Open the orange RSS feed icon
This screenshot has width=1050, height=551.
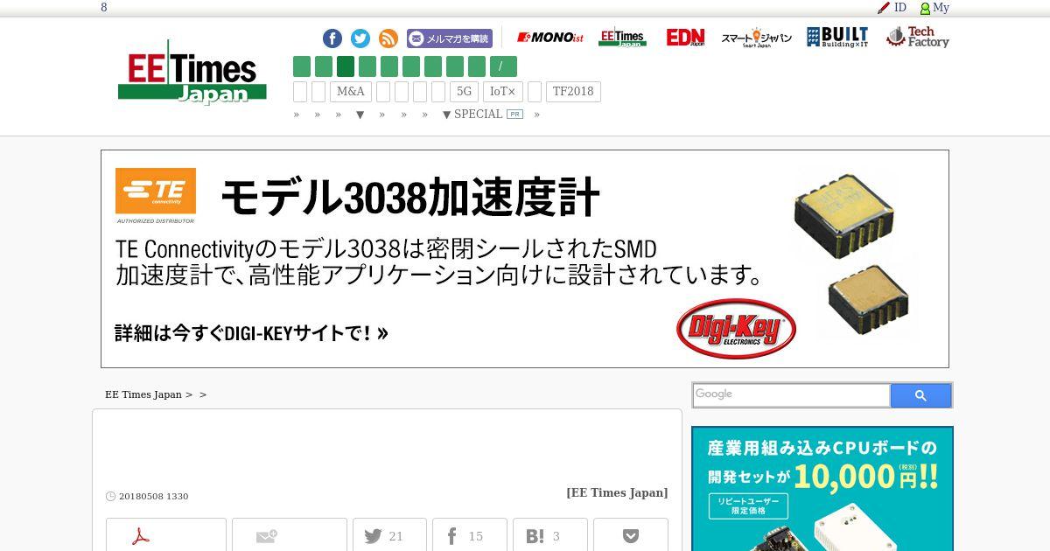coord(388,38)
